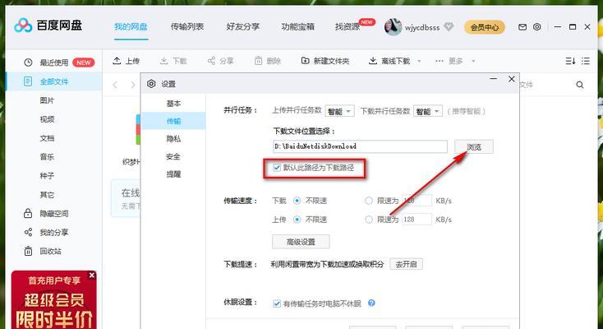Open 会员中心 member center button
The image size is (603, 329).
click(x=485, y=27)
